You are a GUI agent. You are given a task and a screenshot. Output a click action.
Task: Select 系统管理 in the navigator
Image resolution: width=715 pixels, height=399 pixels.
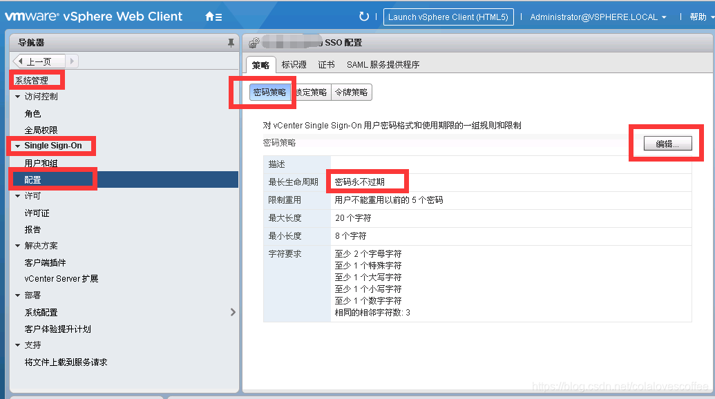(32, 81)
